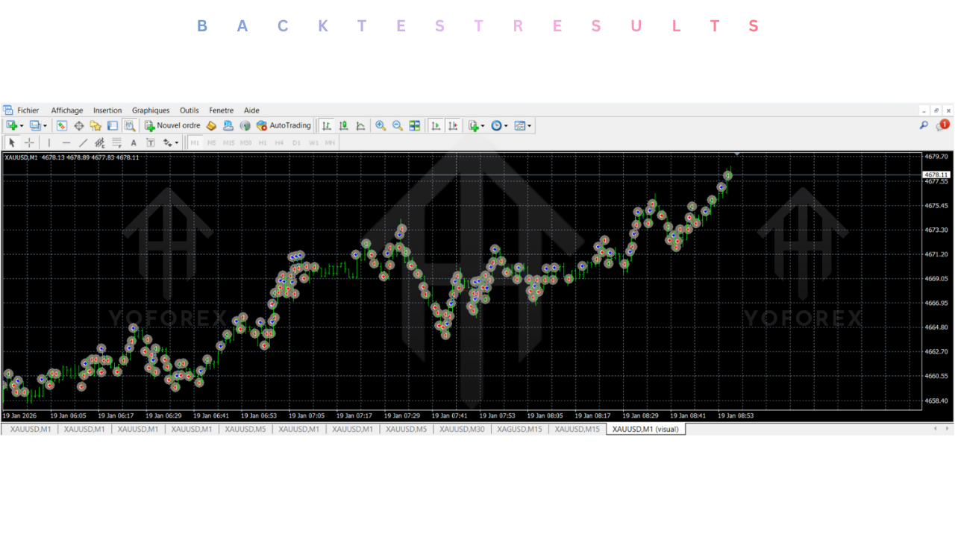This screenshot has width=955, height=537.
Task: Select the Text annotation tool
Action: pyautogui.click(x=133, y=142)
